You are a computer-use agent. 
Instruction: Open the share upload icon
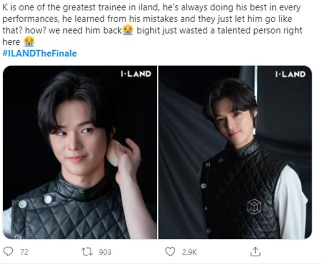pyautogui.click(x=255, y=252)
